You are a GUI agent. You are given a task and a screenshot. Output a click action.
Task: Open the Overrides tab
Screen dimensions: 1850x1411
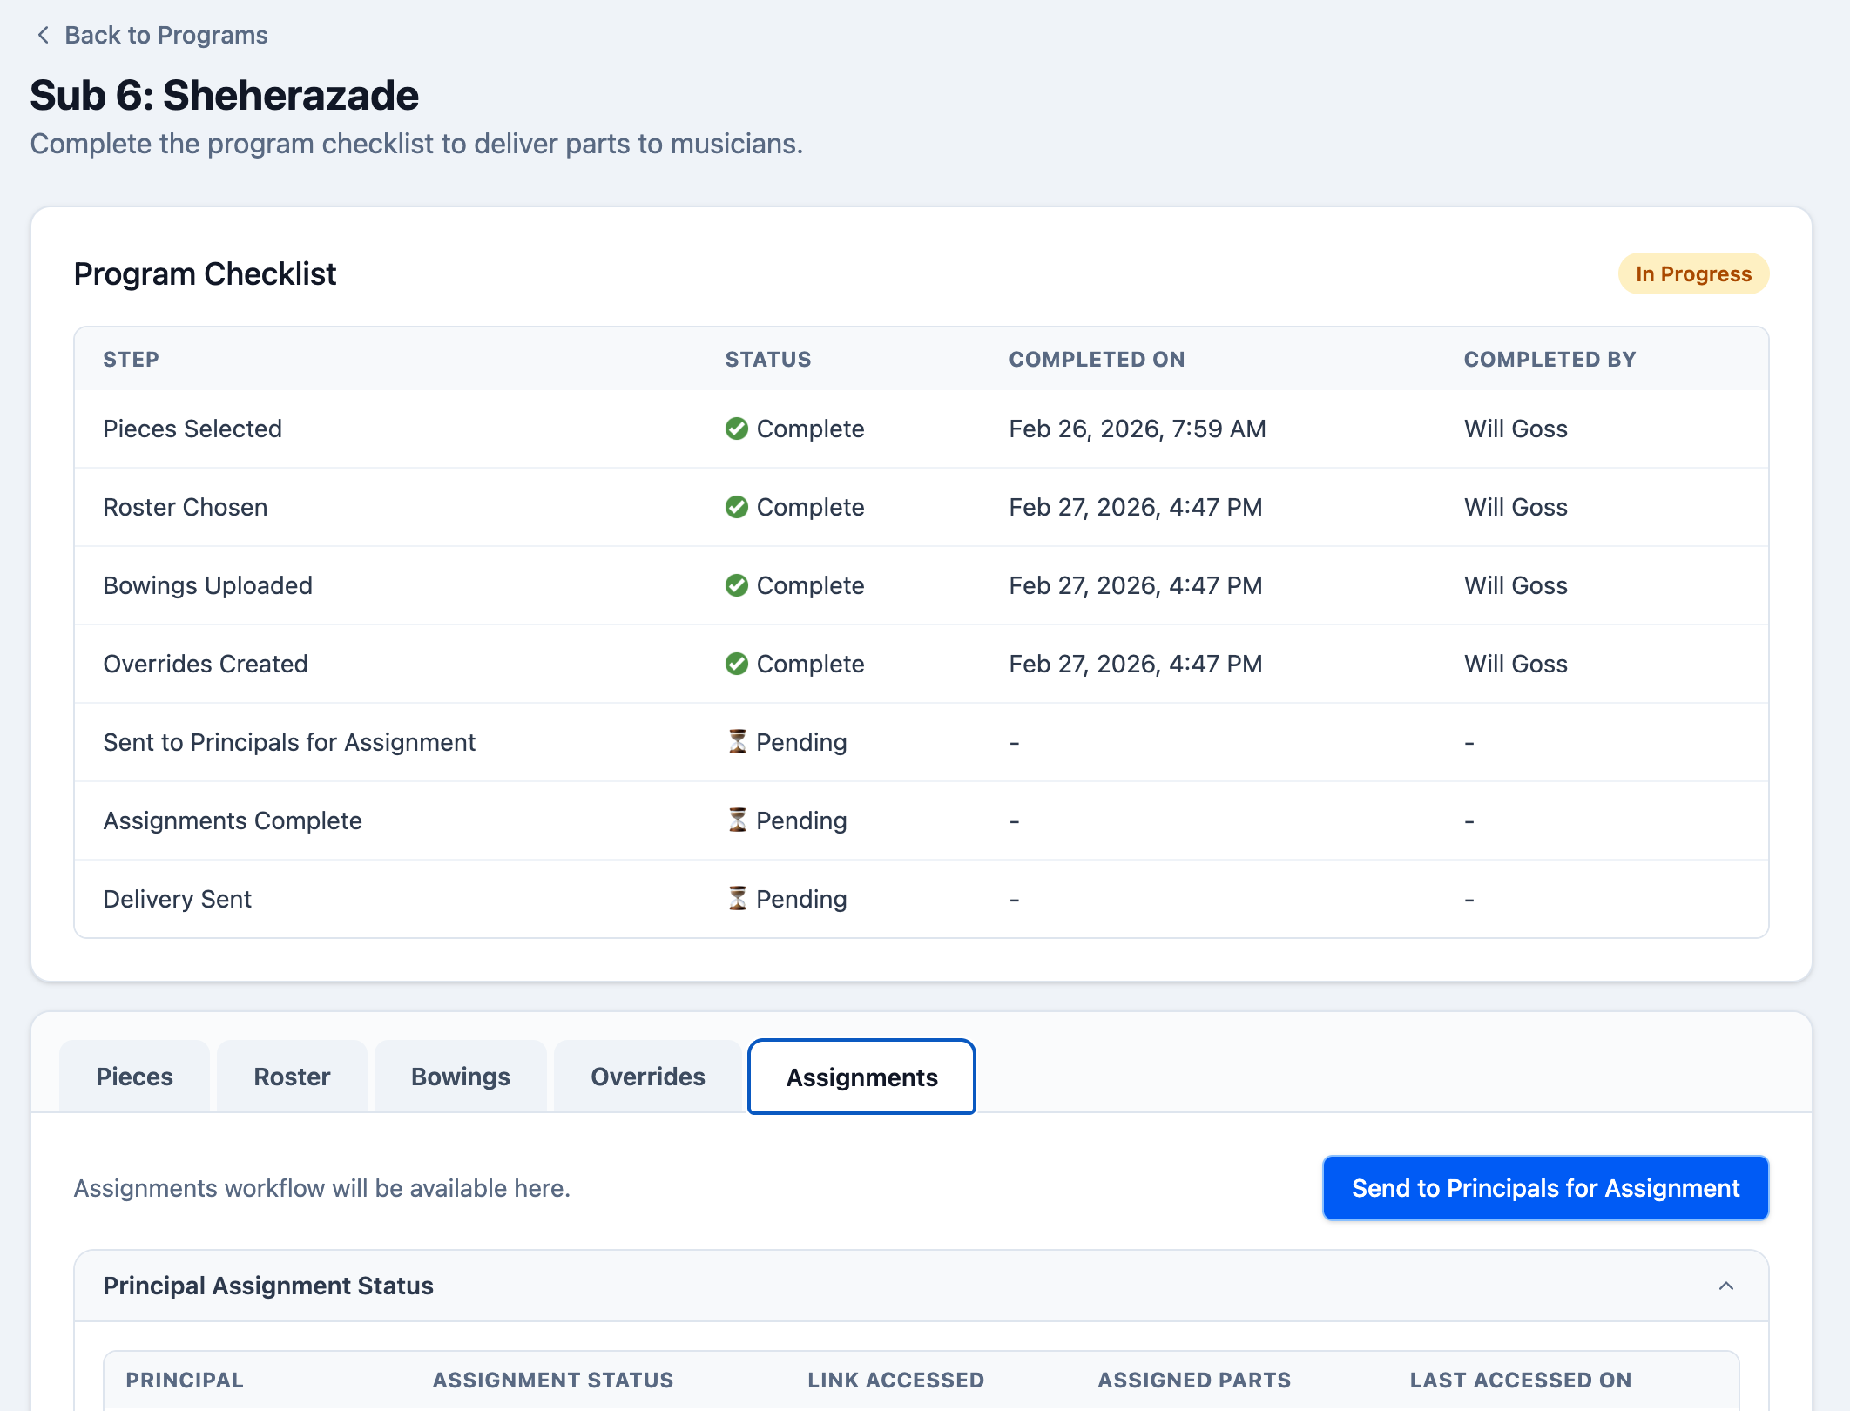click(x=647, y=1077)
